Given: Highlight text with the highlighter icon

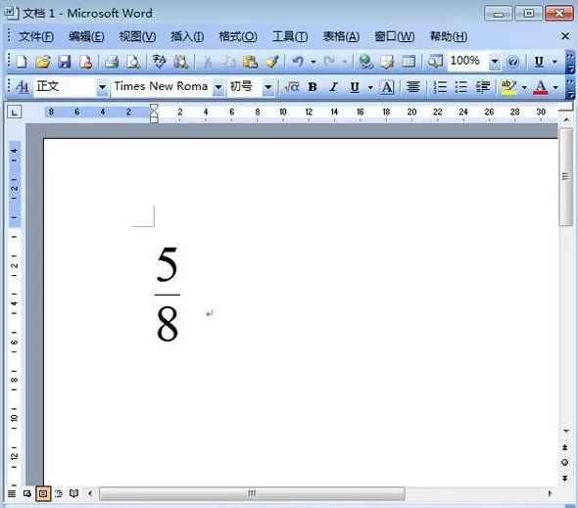Looking at the screenshot, I should (508, 87).
